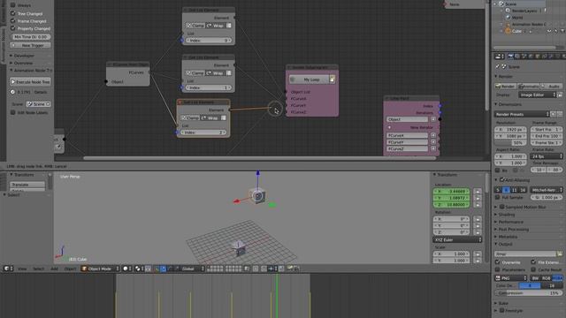
Task: Select the Render properties tab icon
Action: tap(510, 57)
